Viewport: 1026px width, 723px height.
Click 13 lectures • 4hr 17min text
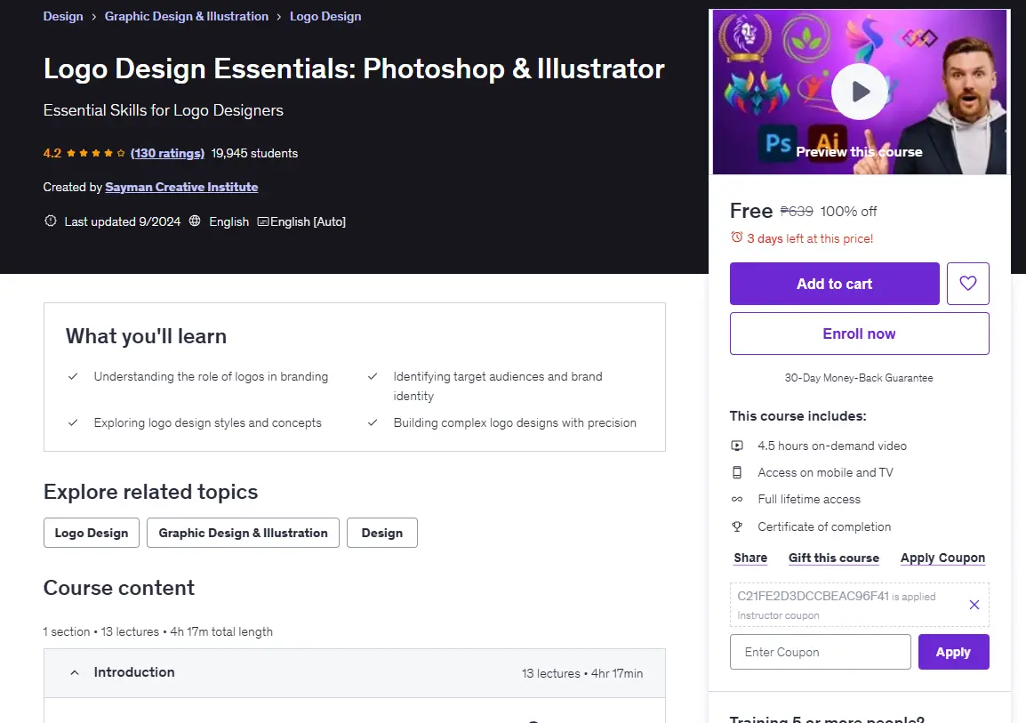click(582, 673)
